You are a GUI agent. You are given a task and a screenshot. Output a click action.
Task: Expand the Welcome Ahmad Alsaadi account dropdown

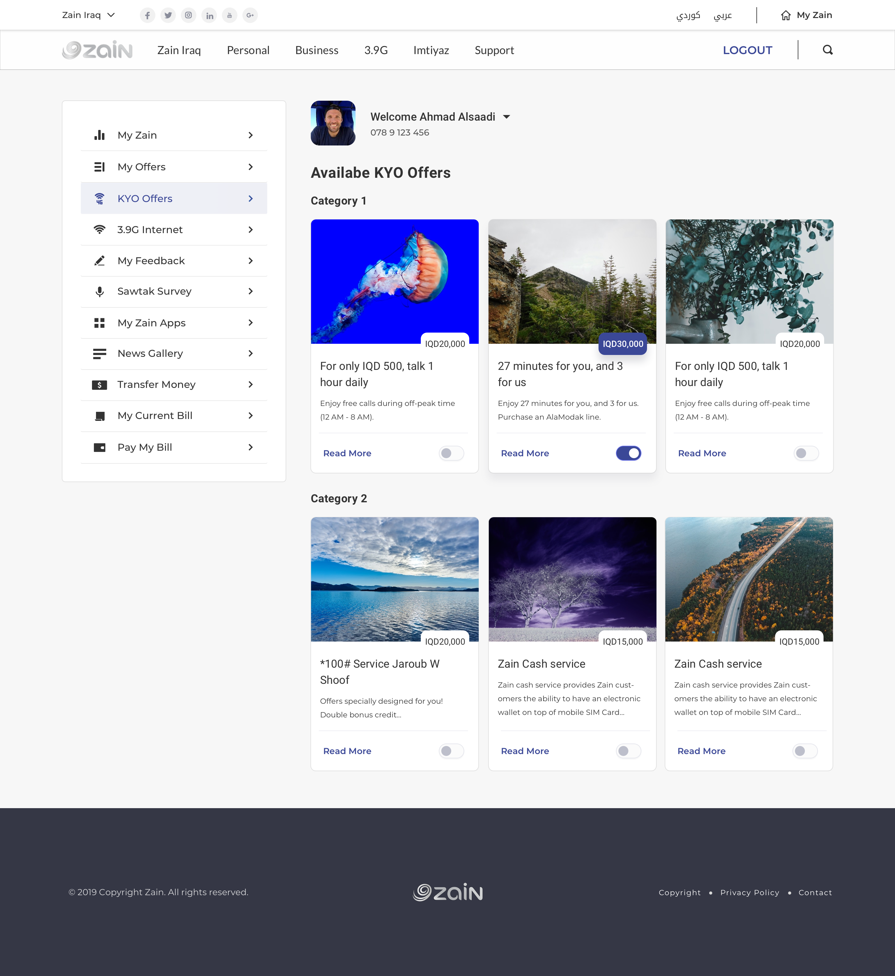point(507,117)
